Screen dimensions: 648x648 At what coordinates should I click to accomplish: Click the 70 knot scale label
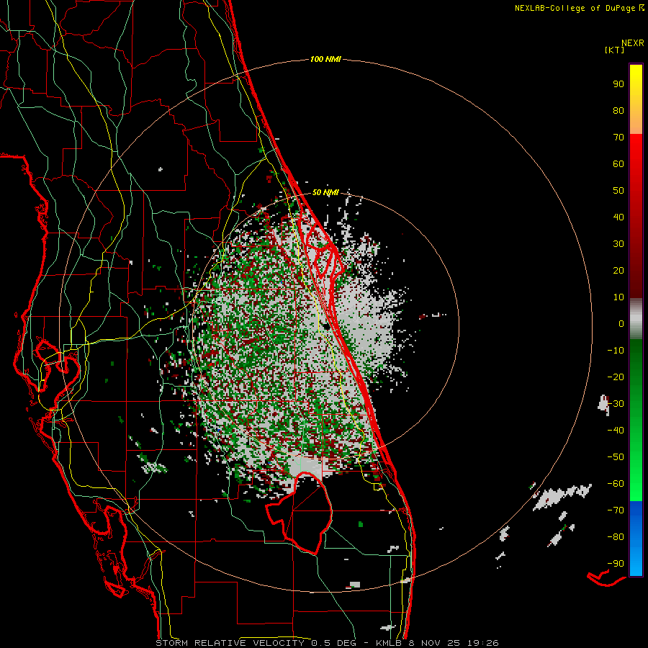[618, 138]
